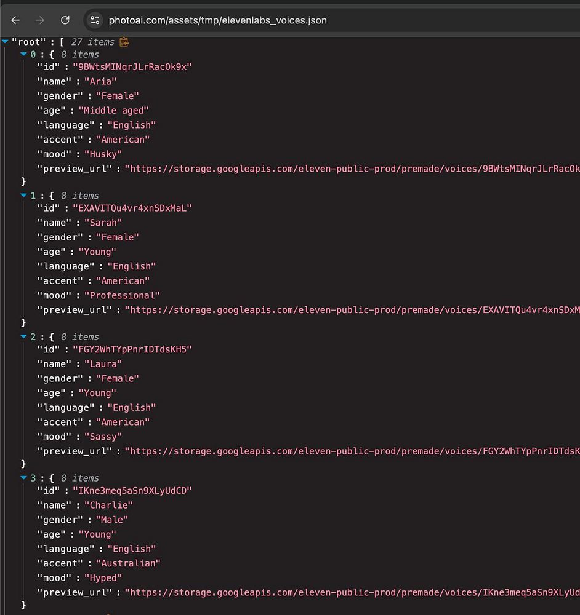The width and height of the screenshot is (580, 615).
Task: Collapse item 0 object
Action: (24, 55)
